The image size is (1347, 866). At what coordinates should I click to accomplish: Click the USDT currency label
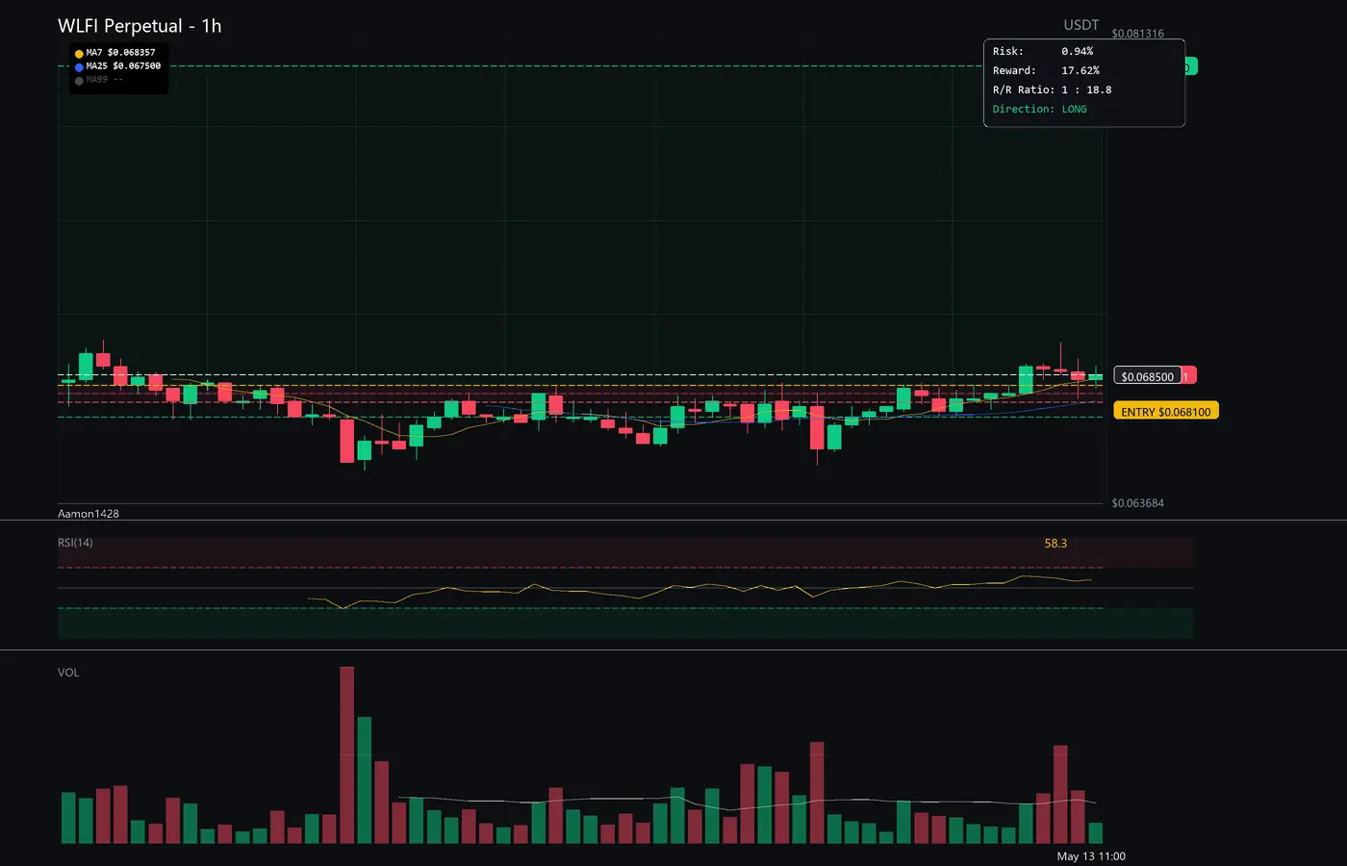1080,25
